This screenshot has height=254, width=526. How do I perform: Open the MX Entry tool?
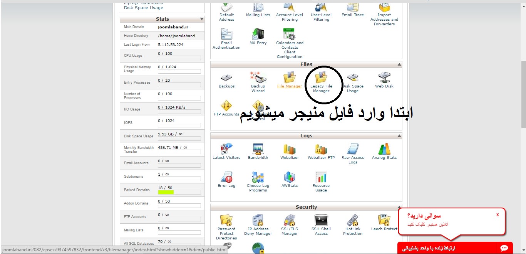258,36
